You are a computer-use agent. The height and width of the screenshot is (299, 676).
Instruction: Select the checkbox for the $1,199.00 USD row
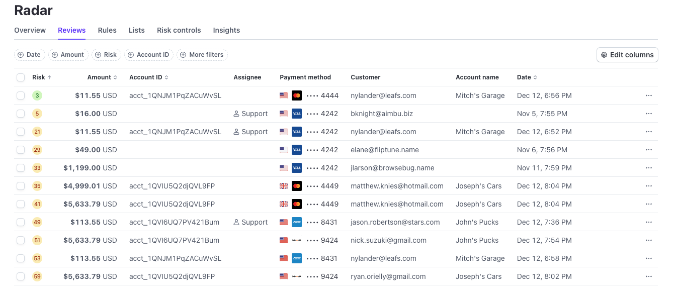tap(21, 168)
